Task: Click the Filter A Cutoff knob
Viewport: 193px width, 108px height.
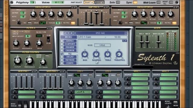Action: pos(16,43)
